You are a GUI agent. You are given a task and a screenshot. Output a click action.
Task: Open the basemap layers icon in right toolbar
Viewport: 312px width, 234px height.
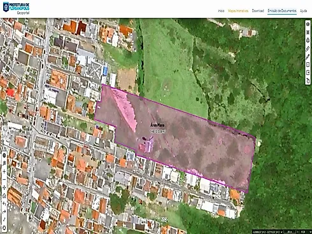pyautogui.click(x=308, y=24)
